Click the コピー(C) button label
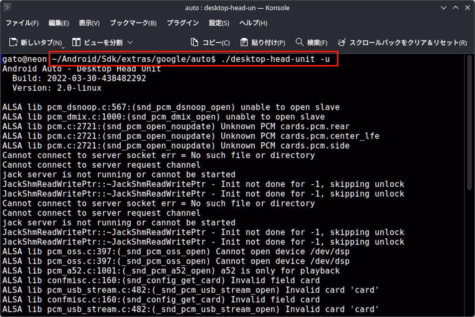The height and width of the screenshot is (317, 475). (216, 42)
